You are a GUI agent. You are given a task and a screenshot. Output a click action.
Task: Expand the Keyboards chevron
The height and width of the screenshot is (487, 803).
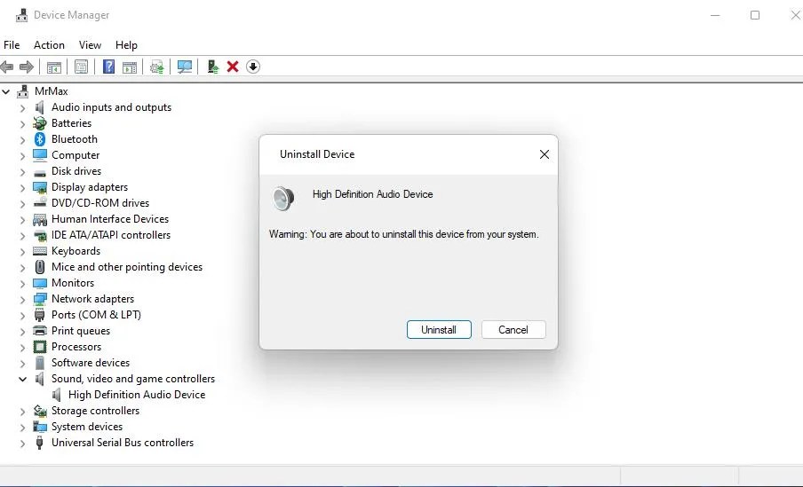coord(22,252)
